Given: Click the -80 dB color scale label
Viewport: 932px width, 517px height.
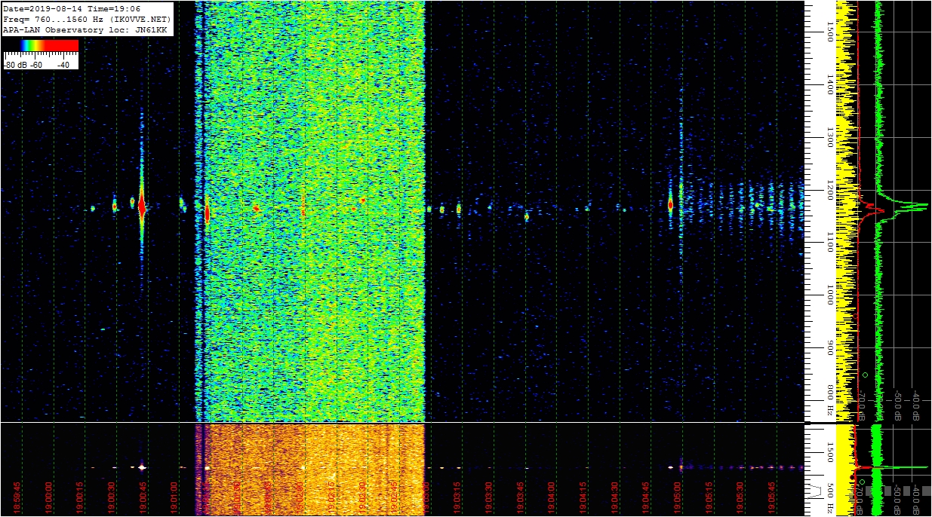Looking at the screenshot, I should coord(17,65).
